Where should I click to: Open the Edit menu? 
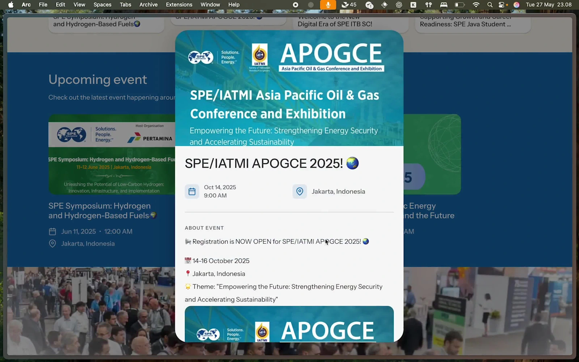tap(60, 5)
